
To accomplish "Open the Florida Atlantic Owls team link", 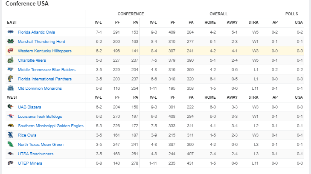I will tap(36, 32).
